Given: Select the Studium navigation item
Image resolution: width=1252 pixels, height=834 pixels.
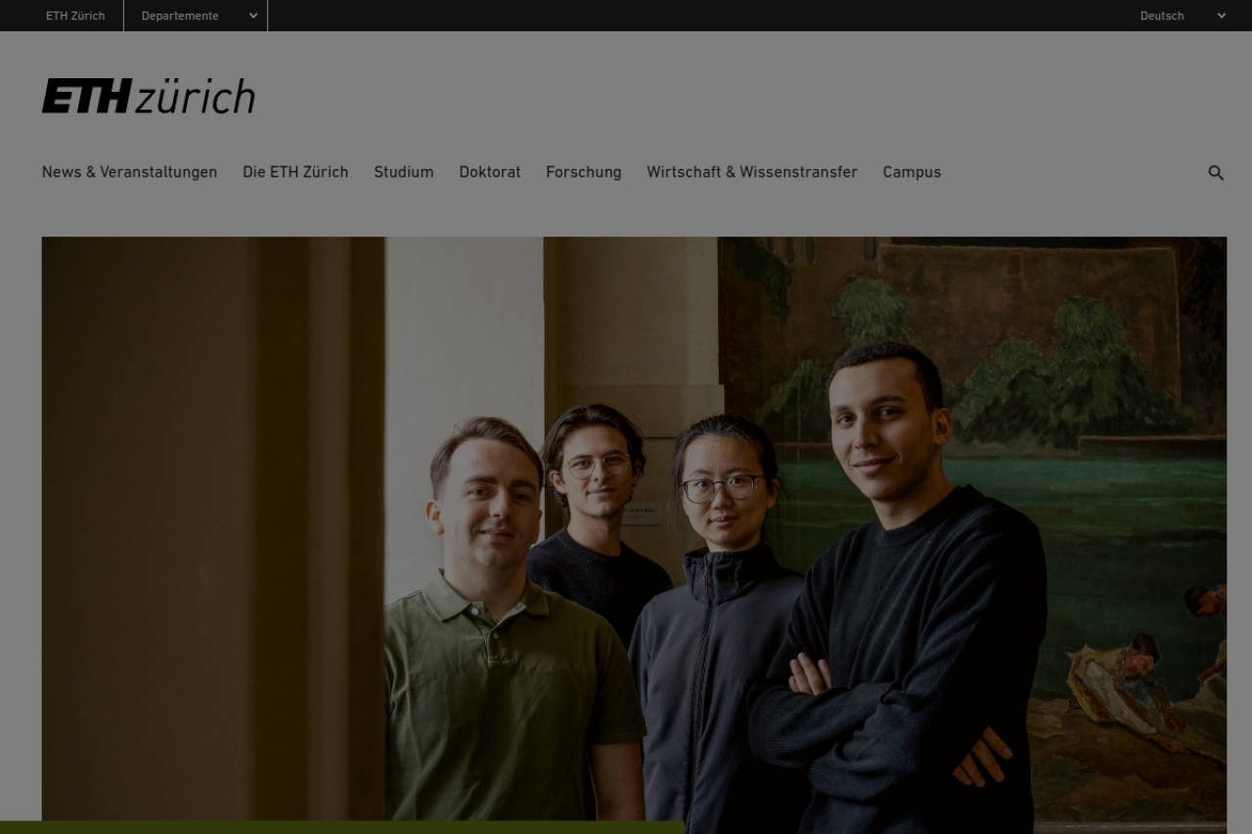Looking at the screenshot, I should coord(403,172).
